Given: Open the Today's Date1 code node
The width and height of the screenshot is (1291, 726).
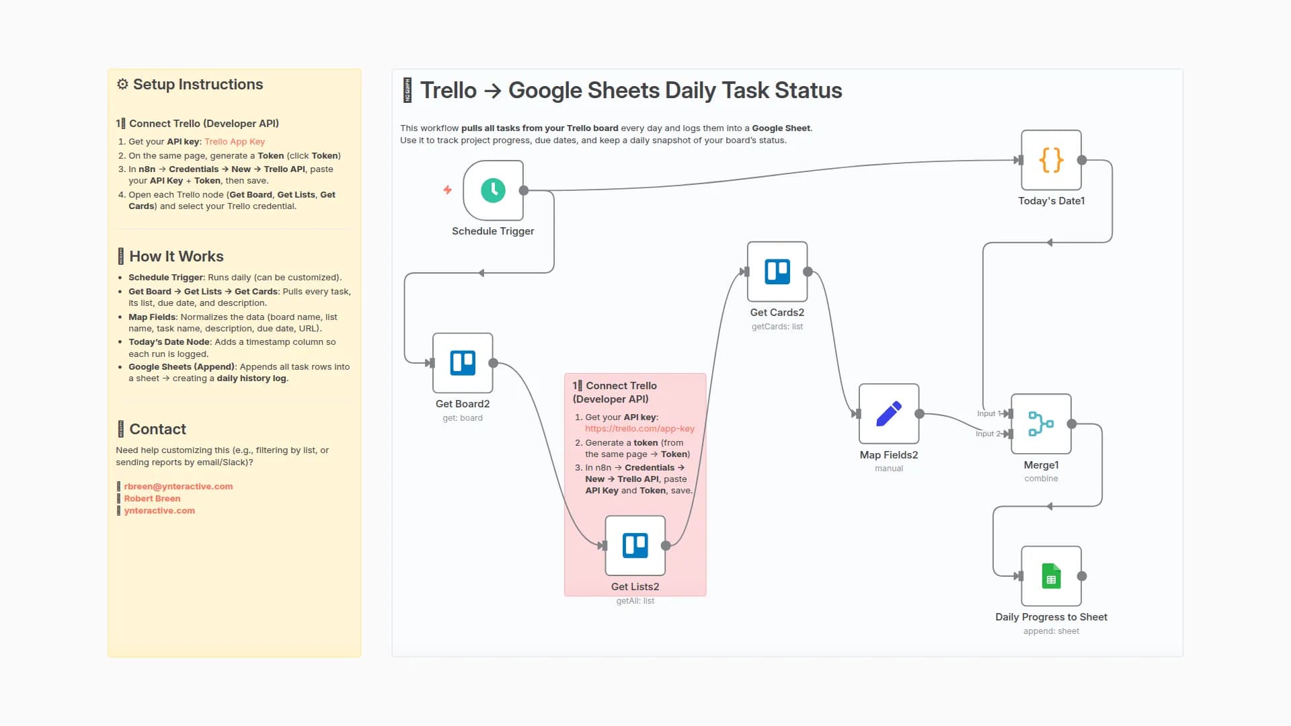Looking at the screenshot, I should click(x=1051, y=160).
